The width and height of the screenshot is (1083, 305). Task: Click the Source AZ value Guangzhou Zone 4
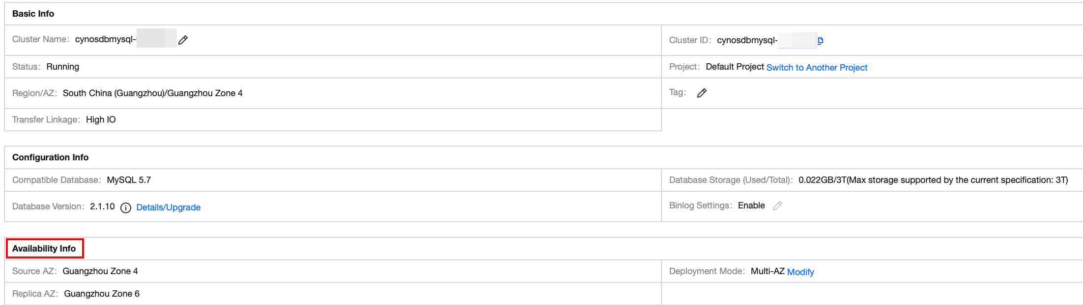click(x=100, y=271)
